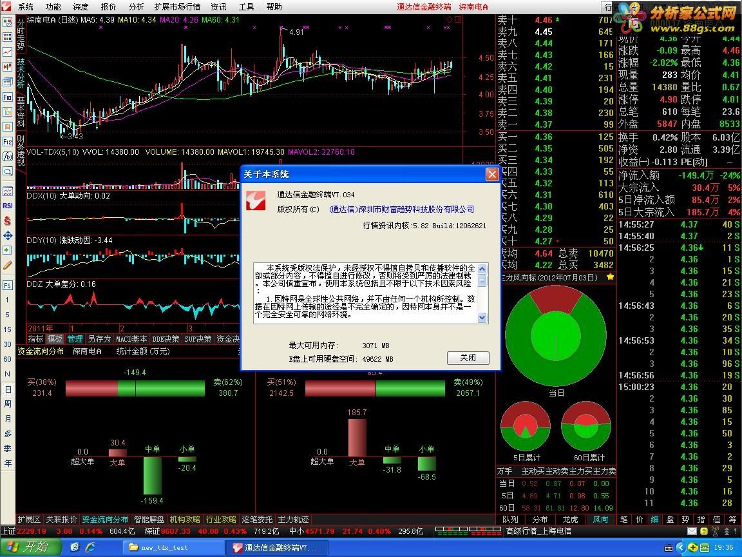
Task: Select the 30 minute period
Action: point(8,344)
